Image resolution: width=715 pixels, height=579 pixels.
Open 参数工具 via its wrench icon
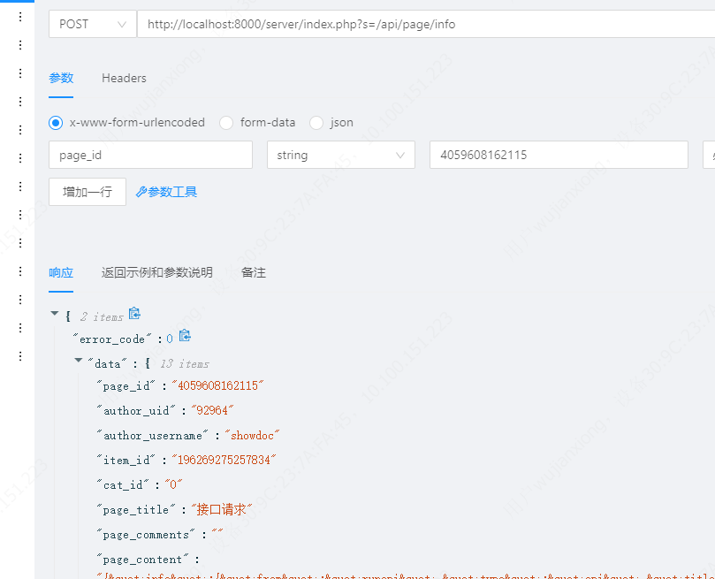[142, 191]
